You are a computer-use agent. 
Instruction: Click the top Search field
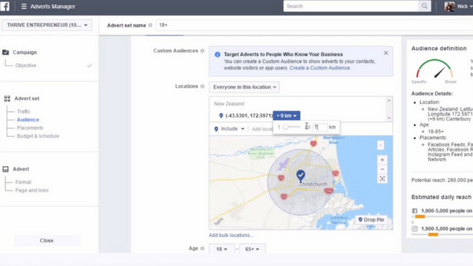pos(351,6)
